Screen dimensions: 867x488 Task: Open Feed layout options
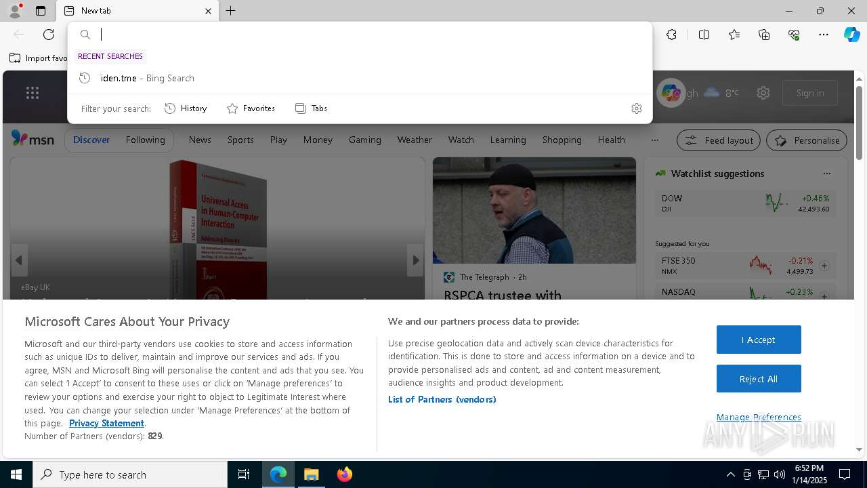tap(719, 140)
